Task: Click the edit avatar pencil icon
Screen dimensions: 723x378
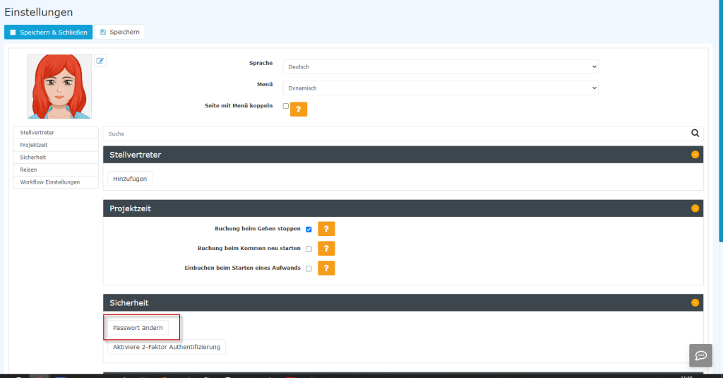Action: [100, 61]
